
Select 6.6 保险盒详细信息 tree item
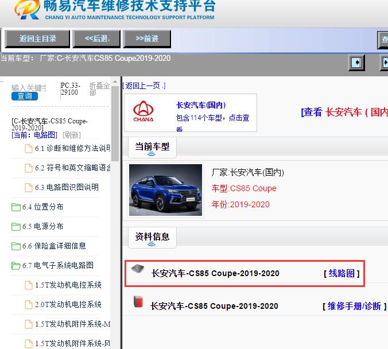point(54,246)
